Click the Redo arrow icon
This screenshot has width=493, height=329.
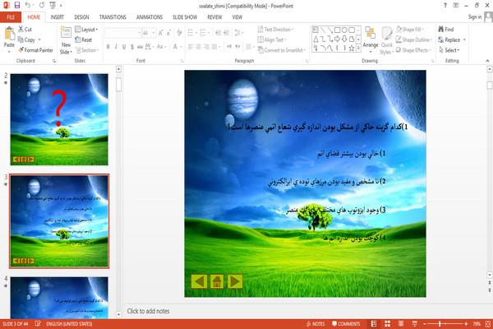(42, 6)
